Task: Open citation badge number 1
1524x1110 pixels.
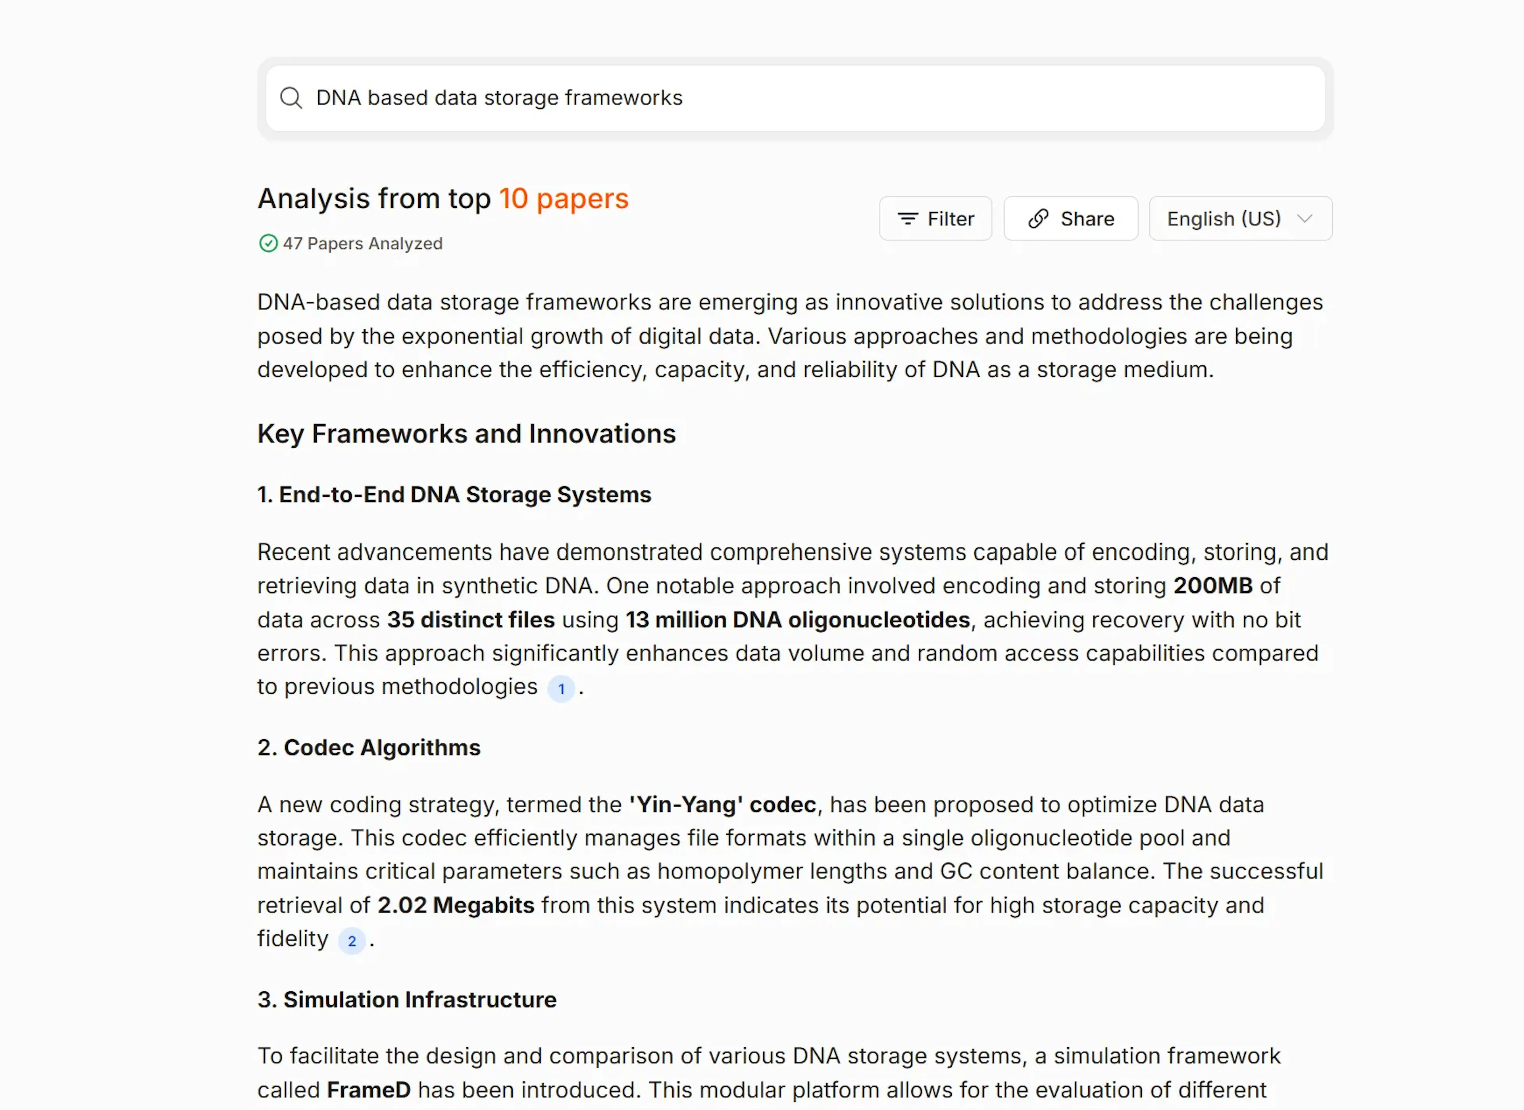Action: click(x=561, y=689)
